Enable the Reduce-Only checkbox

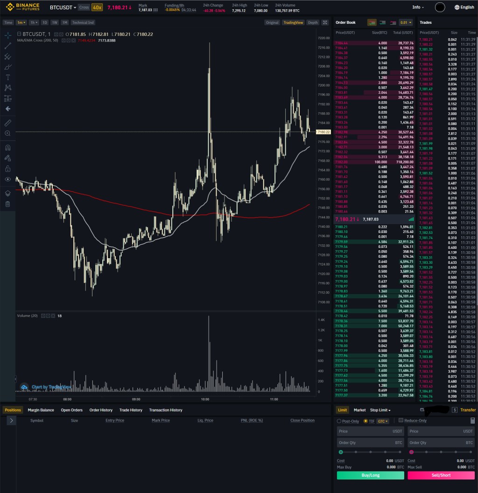tap(401, 420)
